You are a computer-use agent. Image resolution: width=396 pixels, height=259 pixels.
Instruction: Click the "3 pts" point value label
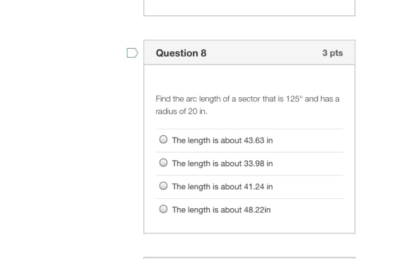[332, 53]
